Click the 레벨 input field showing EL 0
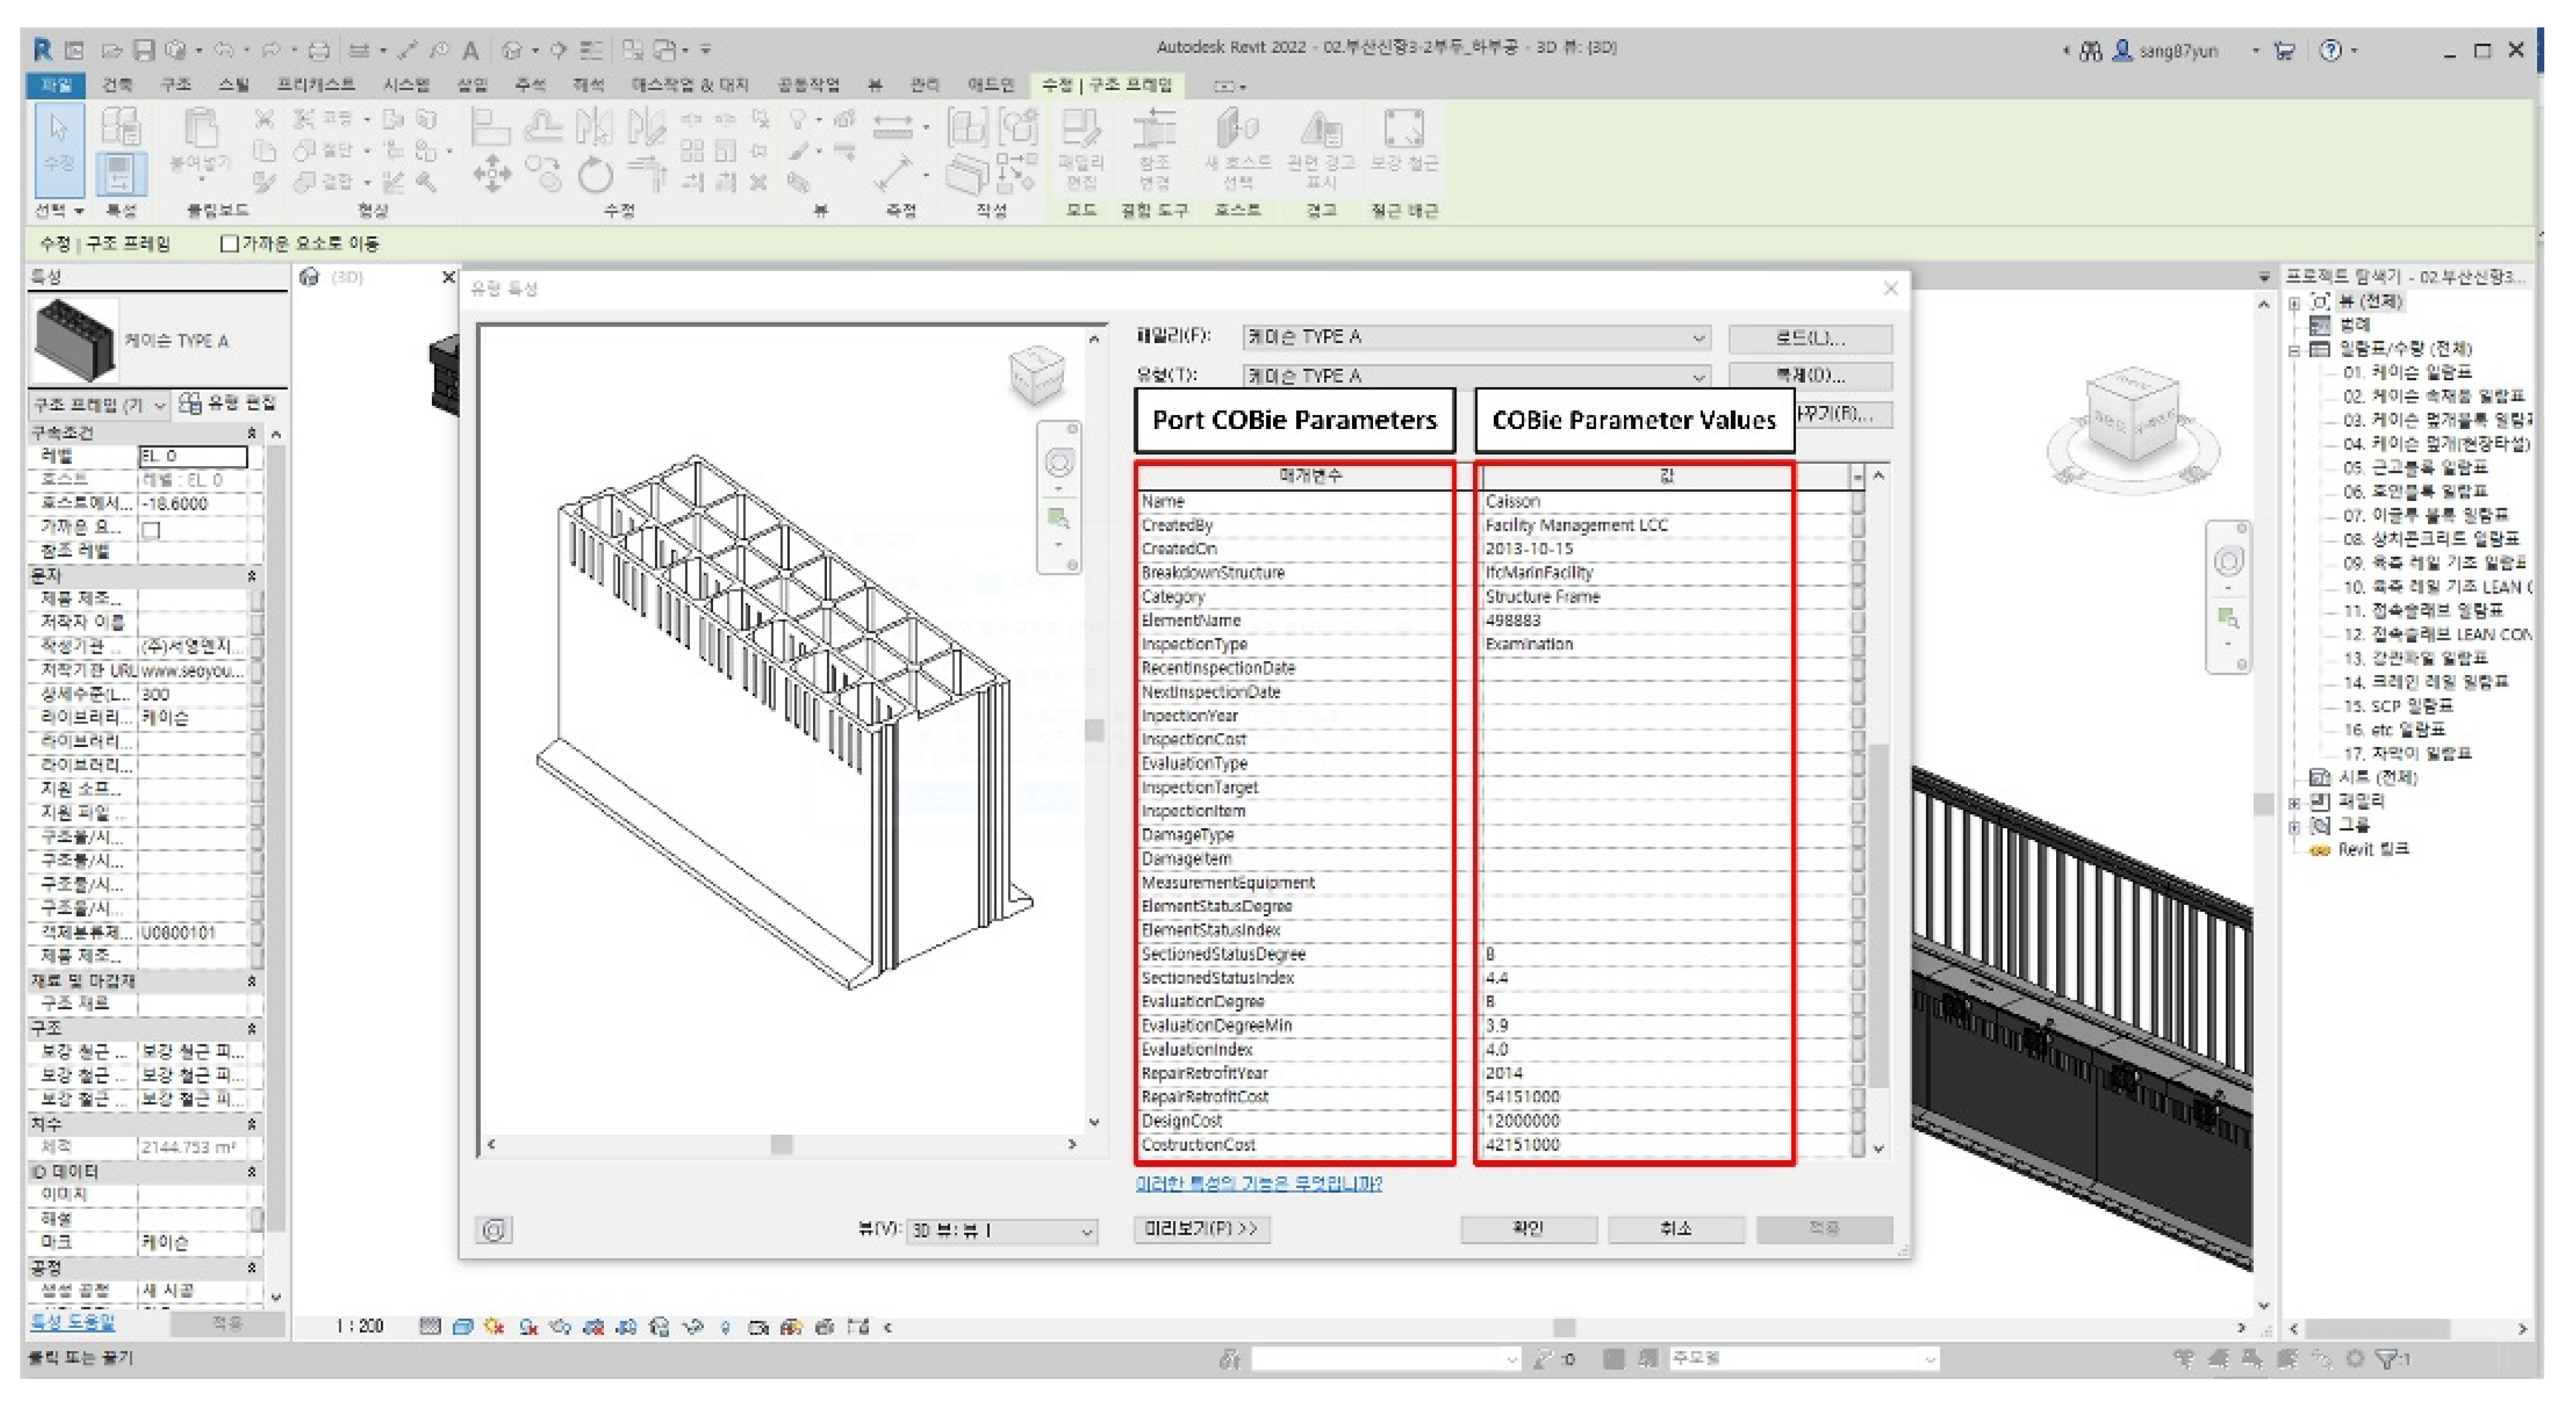Image resolution: width=2576 pixels, height=1407 pixels. 192,456
